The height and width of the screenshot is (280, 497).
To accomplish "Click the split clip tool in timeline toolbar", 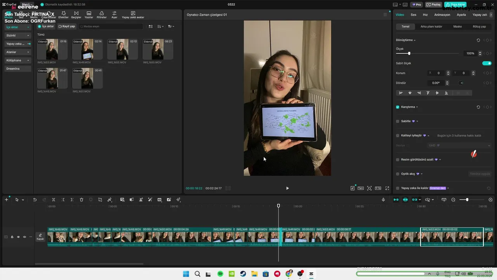I will click(x=54, y=199).
